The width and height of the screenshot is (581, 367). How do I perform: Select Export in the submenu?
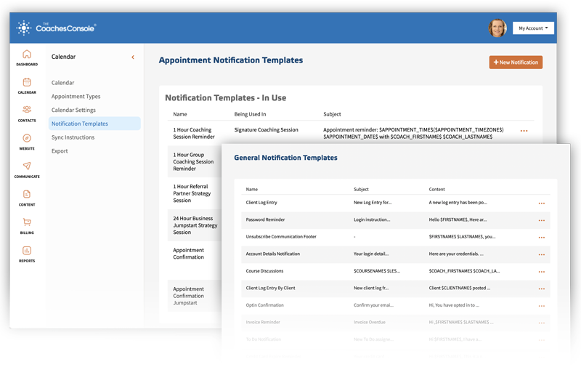tap(60, 151)
